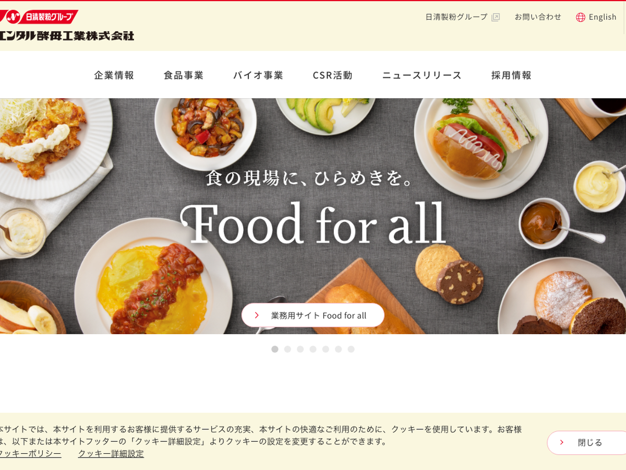Expand the 食品事業 navigation menu

click(x=184, y=75)
